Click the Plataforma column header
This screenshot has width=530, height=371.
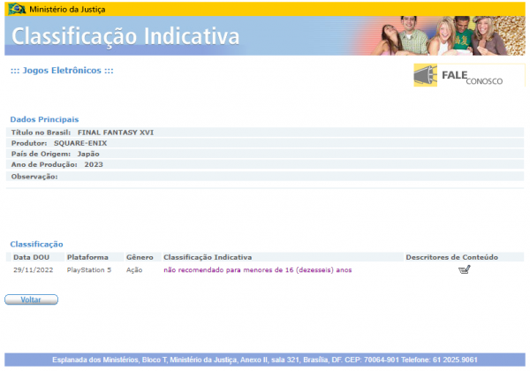(87, 257)
